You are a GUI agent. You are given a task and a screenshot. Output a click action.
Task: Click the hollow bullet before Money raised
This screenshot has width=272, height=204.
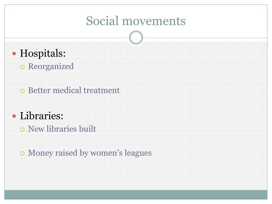(x=22, y=153)
